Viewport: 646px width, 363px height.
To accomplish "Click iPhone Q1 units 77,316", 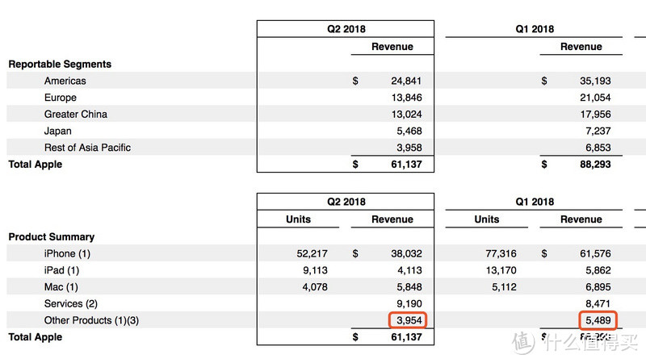I will tap(501, 253).
